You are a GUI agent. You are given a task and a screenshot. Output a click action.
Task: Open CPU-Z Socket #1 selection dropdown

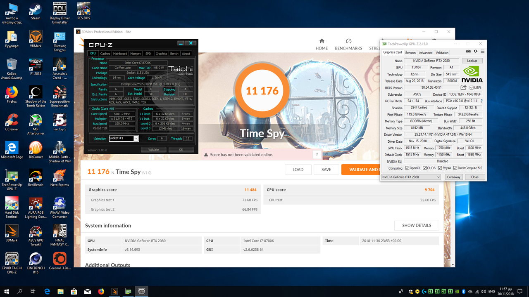pos(124,139)
